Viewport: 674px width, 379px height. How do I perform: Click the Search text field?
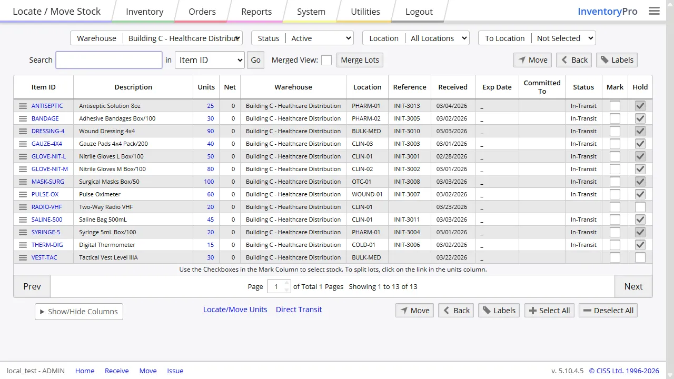coord(109,60)
